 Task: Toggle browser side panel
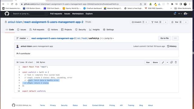[x=181, y=4]
